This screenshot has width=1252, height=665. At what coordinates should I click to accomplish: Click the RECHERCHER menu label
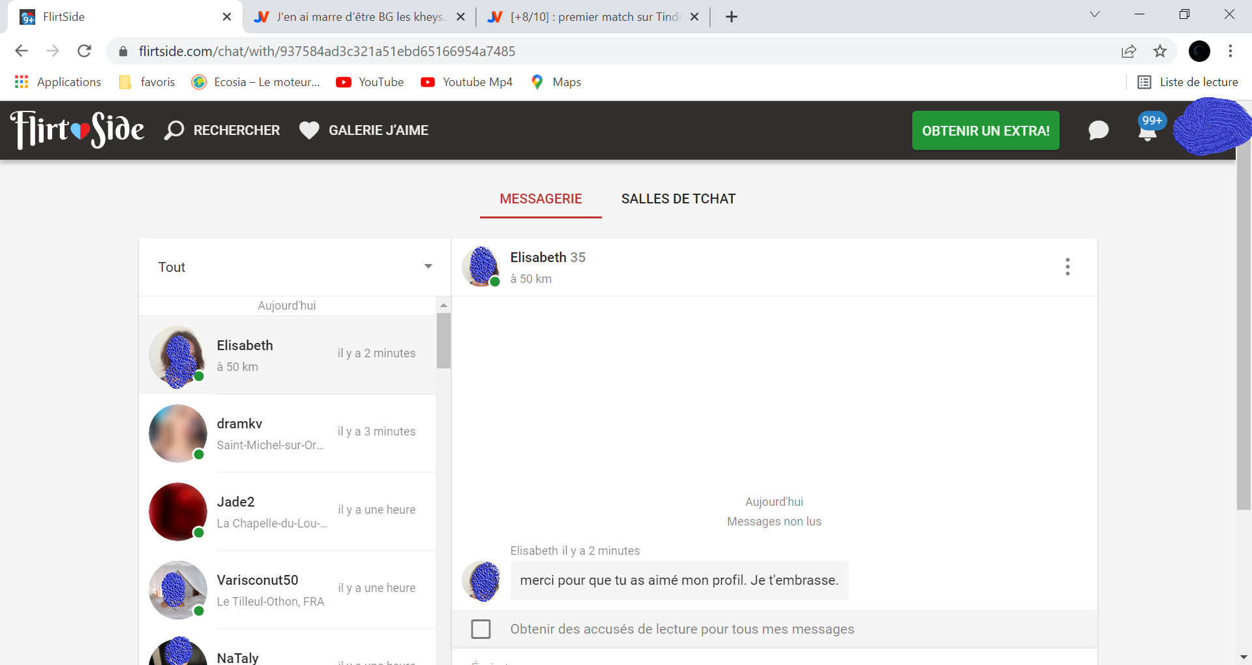(237, 130)
